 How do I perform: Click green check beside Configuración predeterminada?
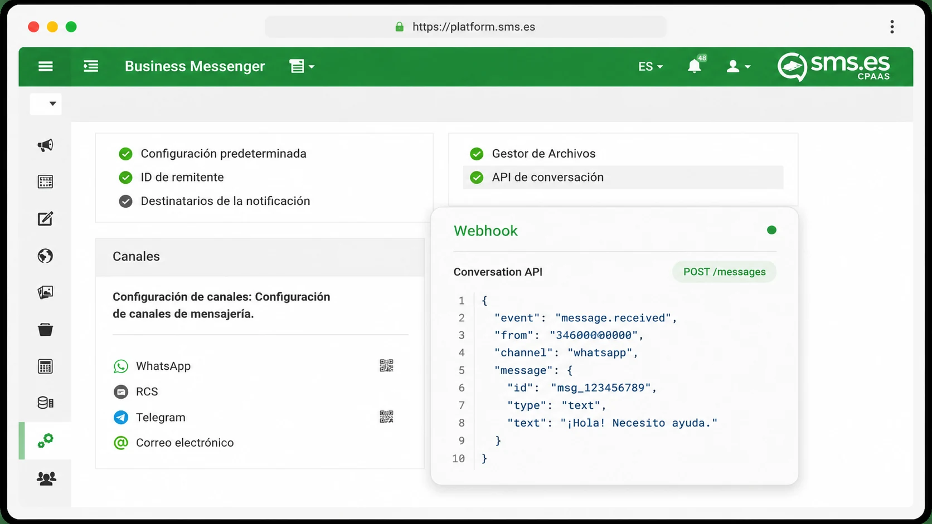(125, 154)
